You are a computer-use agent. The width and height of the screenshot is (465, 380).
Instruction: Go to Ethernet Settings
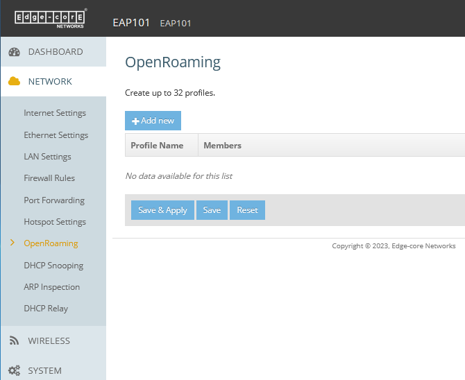coord(56,135)
